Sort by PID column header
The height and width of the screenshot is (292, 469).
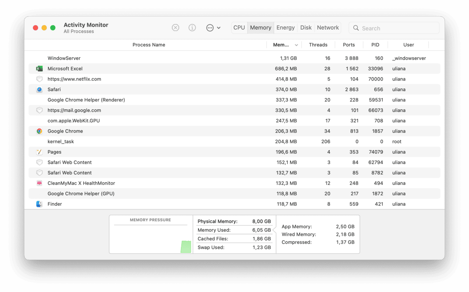pos(375,45)
